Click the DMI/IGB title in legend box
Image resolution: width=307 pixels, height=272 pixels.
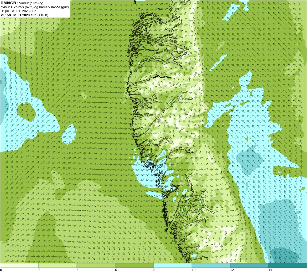[8, 3]
